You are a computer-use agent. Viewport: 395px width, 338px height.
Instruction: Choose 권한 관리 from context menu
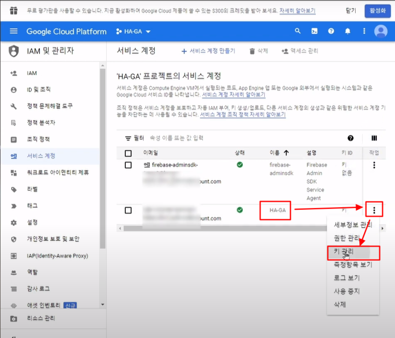pyautogui.click(x=353, y=238)
